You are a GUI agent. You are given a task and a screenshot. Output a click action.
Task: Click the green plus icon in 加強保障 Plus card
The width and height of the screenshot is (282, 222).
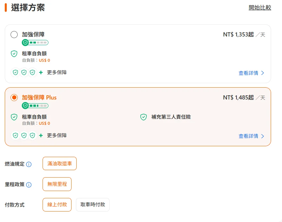pyautogui.click(x=41, y=135)
